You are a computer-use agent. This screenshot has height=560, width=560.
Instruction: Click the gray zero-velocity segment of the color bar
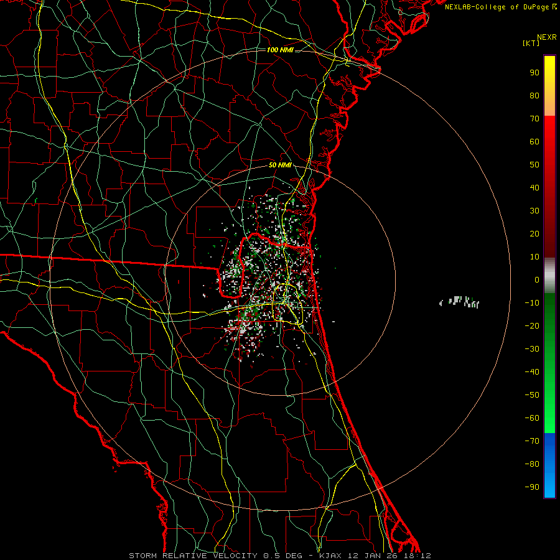click(549, 276)
